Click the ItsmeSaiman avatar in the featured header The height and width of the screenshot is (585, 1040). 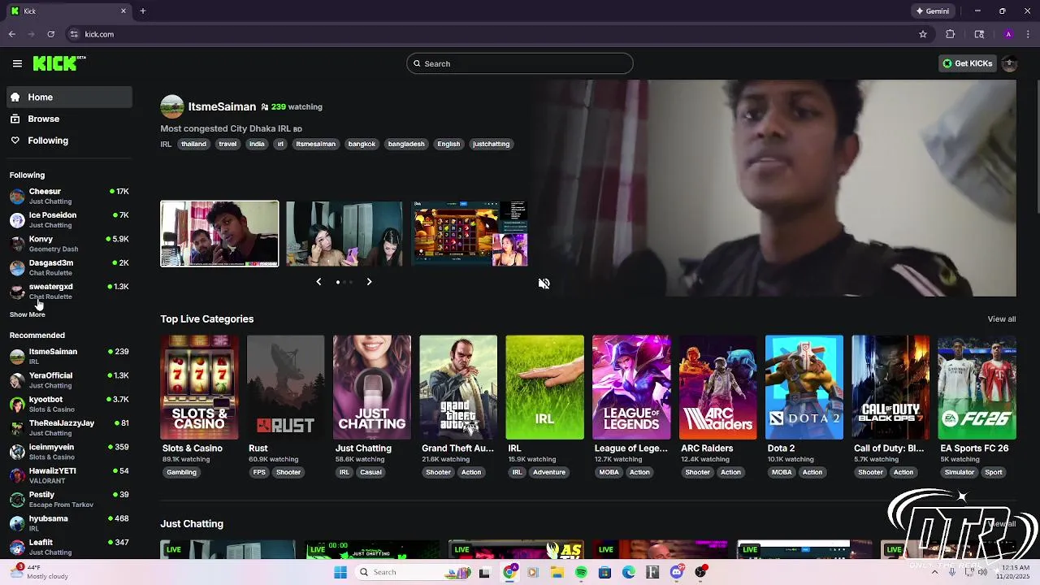coord(172,106)
